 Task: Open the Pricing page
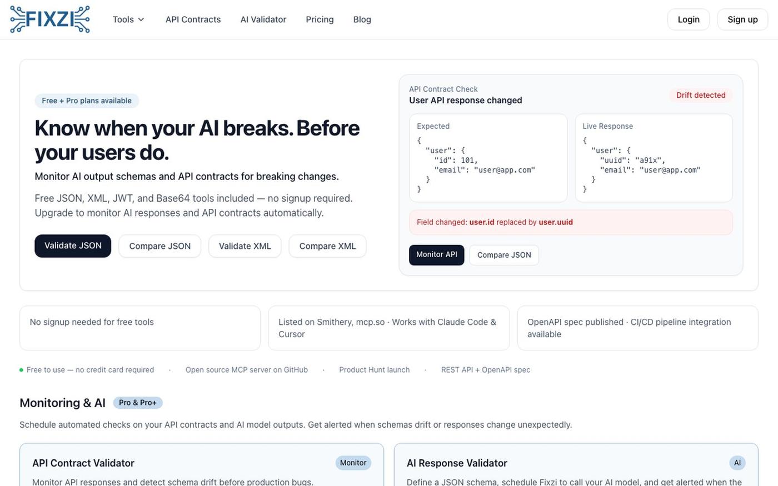coord(320,19)
